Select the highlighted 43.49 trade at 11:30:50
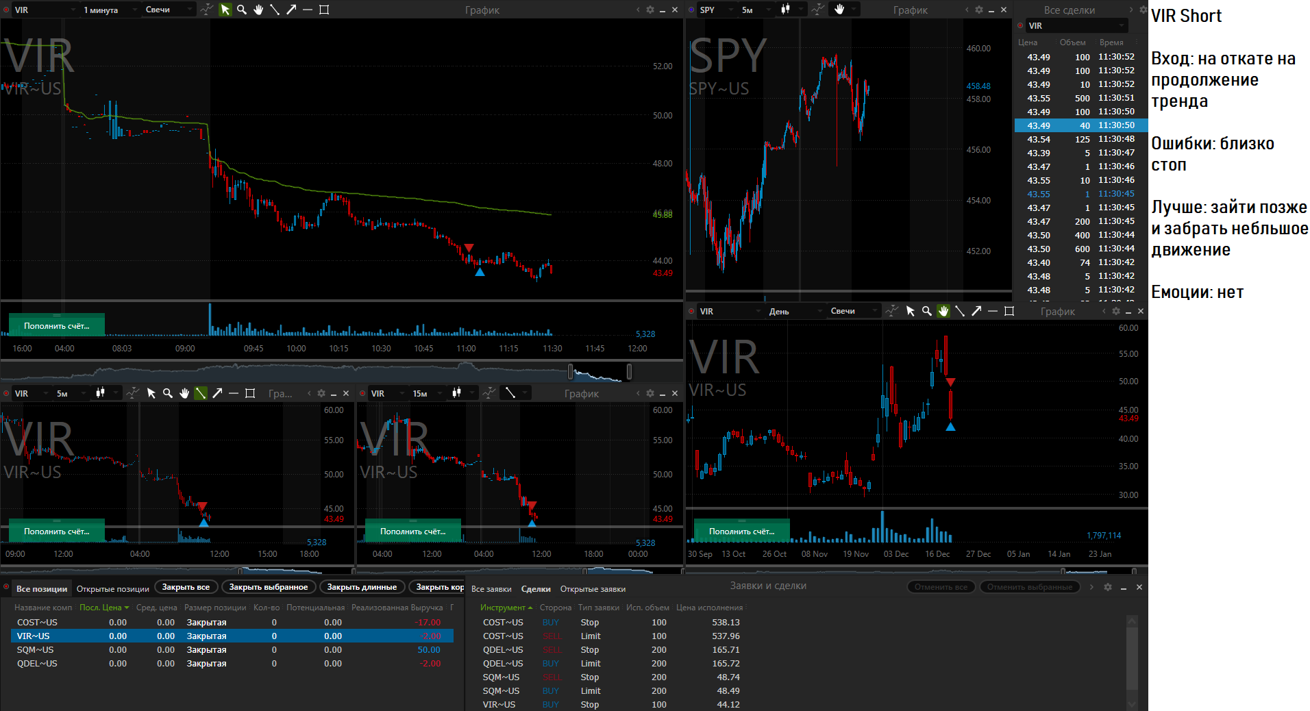 pos(1080,125)
